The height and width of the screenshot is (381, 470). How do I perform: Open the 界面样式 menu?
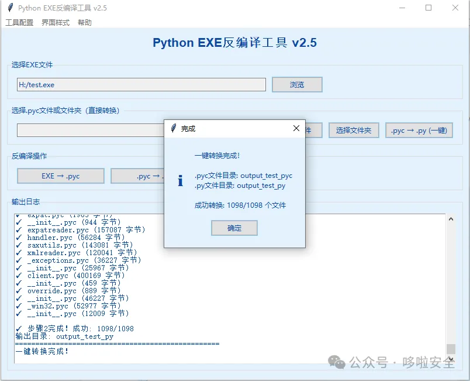56,22
